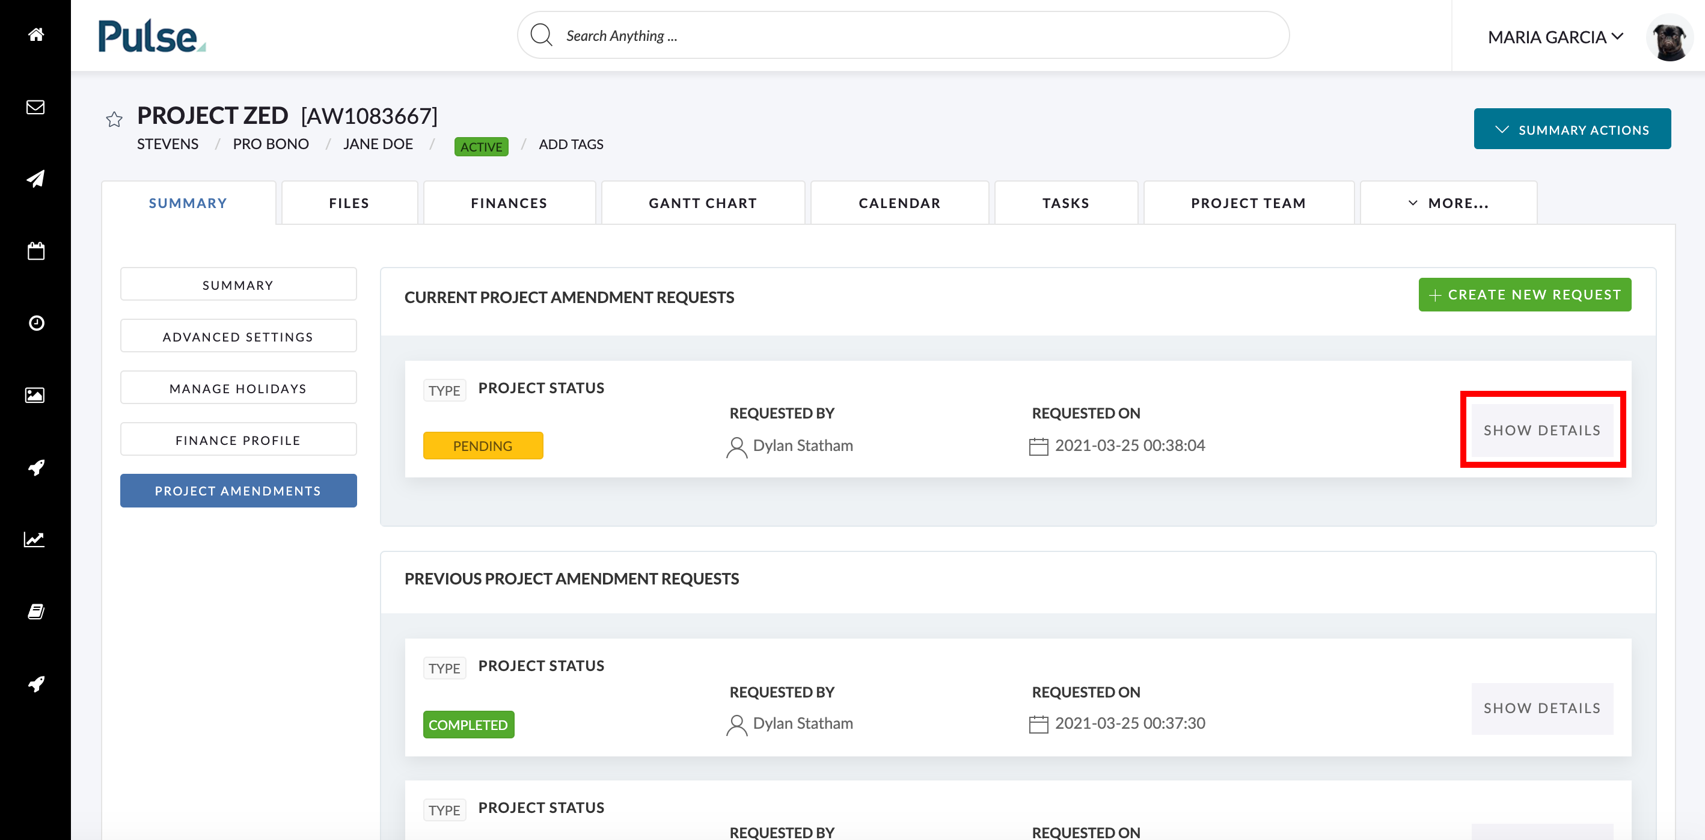Screen dimensions: 1705x840
Task: Click the PROJECT ZED title
Action: pos(212,116)
